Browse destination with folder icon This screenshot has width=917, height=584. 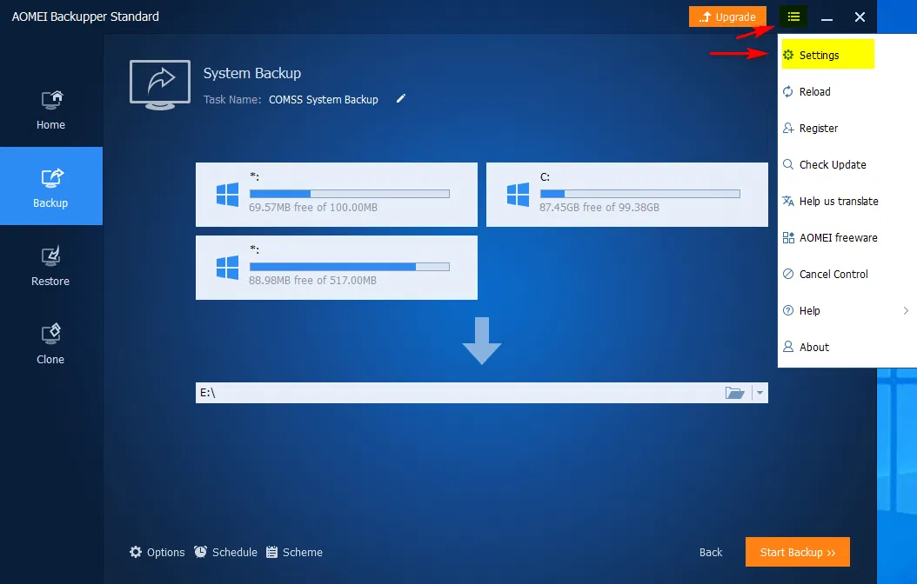pos(734,393)
